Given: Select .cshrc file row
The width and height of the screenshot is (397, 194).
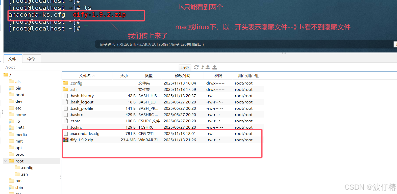Looking at the screenshot, I should pyautogui.click(x=163, y=121).
